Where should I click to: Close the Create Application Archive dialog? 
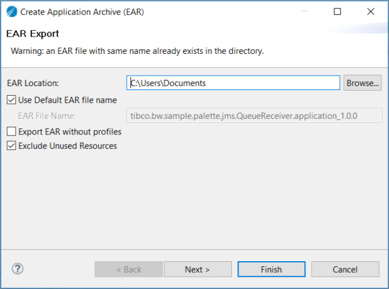click(x=371, y=12)
